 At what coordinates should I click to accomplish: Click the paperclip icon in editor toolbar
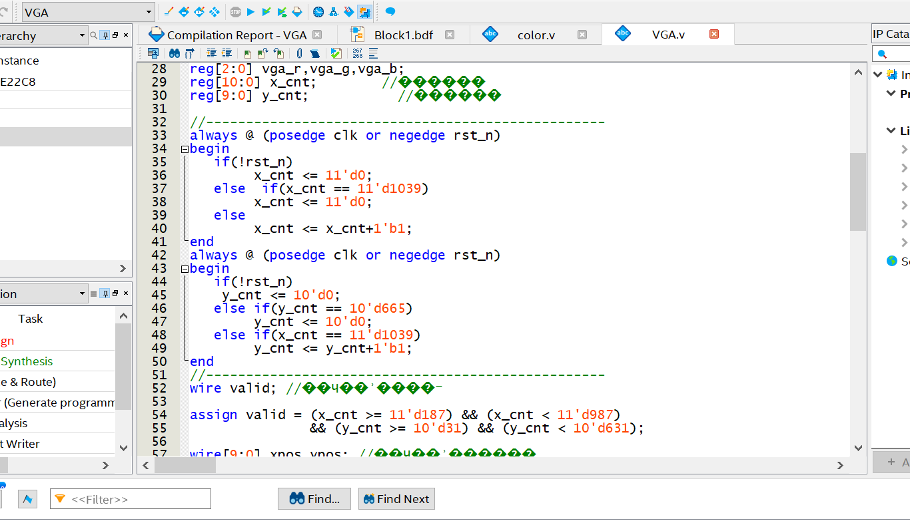pos(300,53)
